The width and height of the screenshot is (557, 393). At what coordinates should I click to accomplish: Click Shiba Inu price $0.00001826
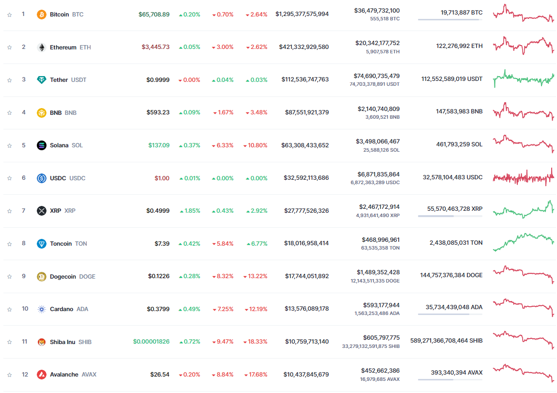151,342
